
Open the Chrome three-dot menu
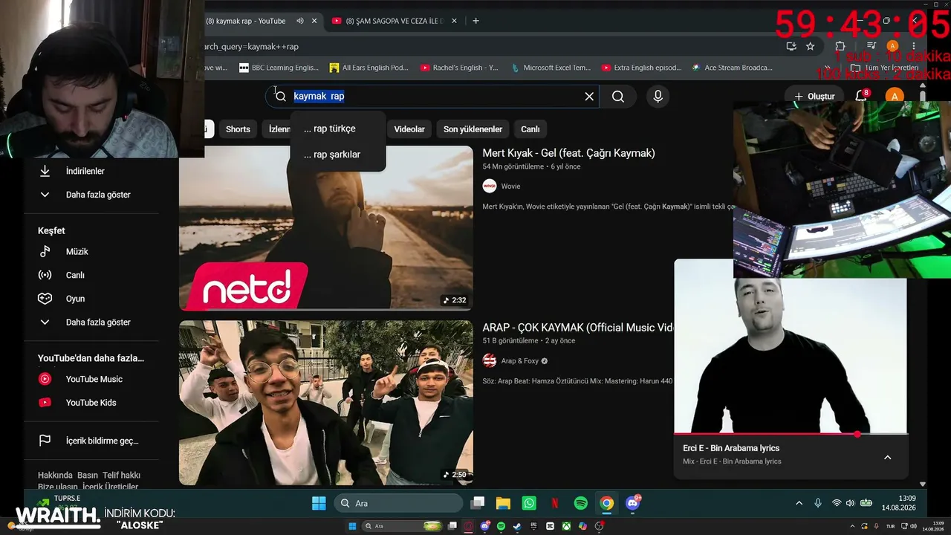[914, 46]
